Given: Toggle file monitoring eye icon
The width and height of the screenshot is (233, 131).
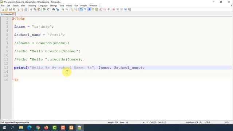Looking at the screenshot, I should click(109, 9).
